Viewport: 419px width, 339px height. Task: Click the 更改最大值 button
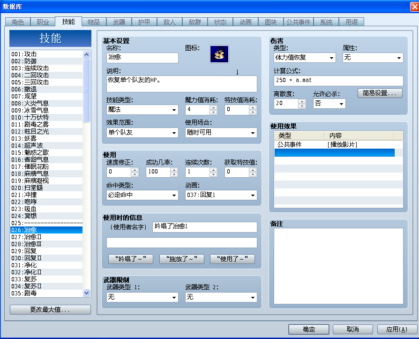50,309
